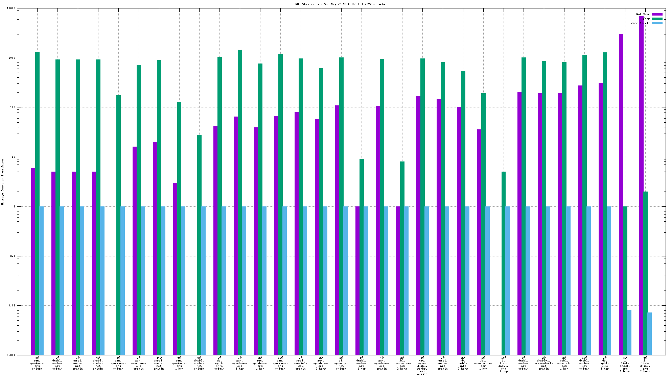
Task: Click the short blue score bar for 3@ 1.list.dnswl.org
Action: tap(629, 332)
